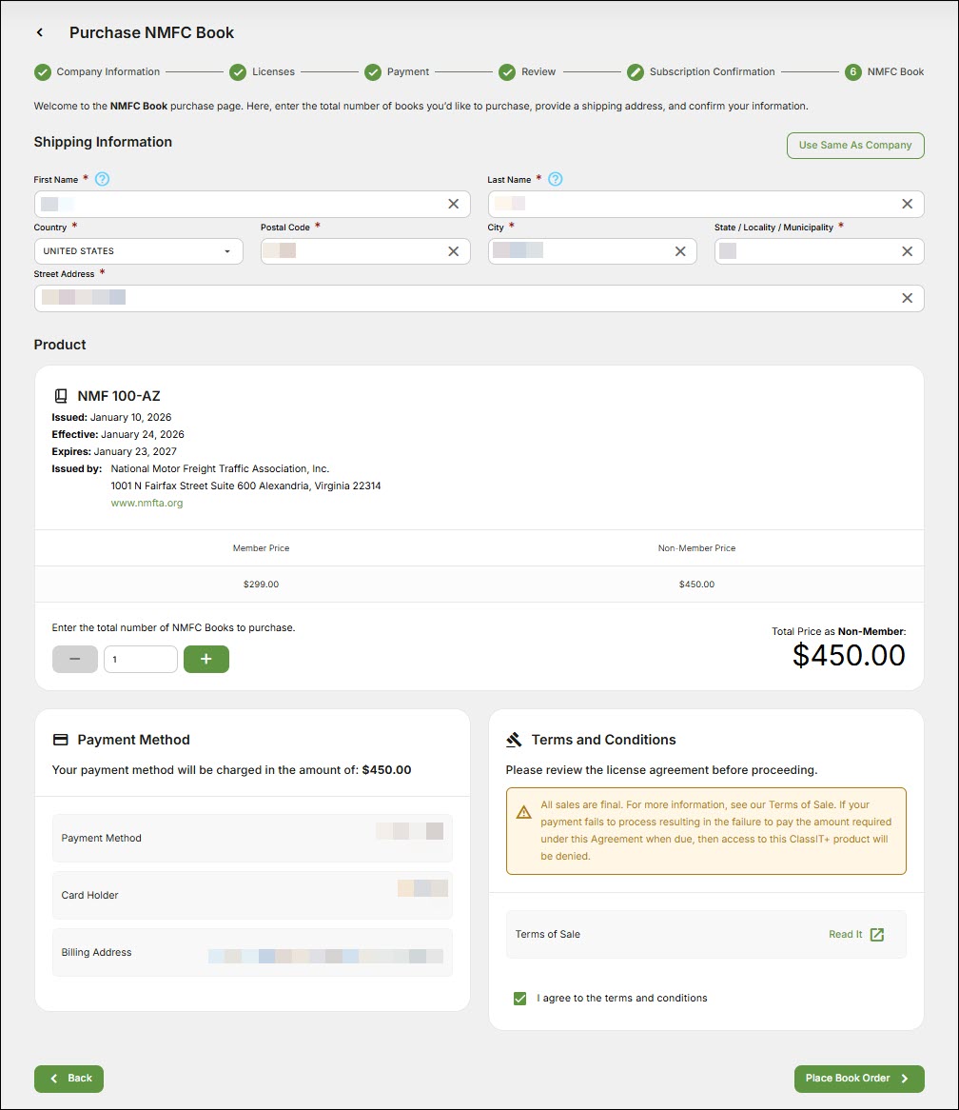Open the Country dropdown

(138, 251)
